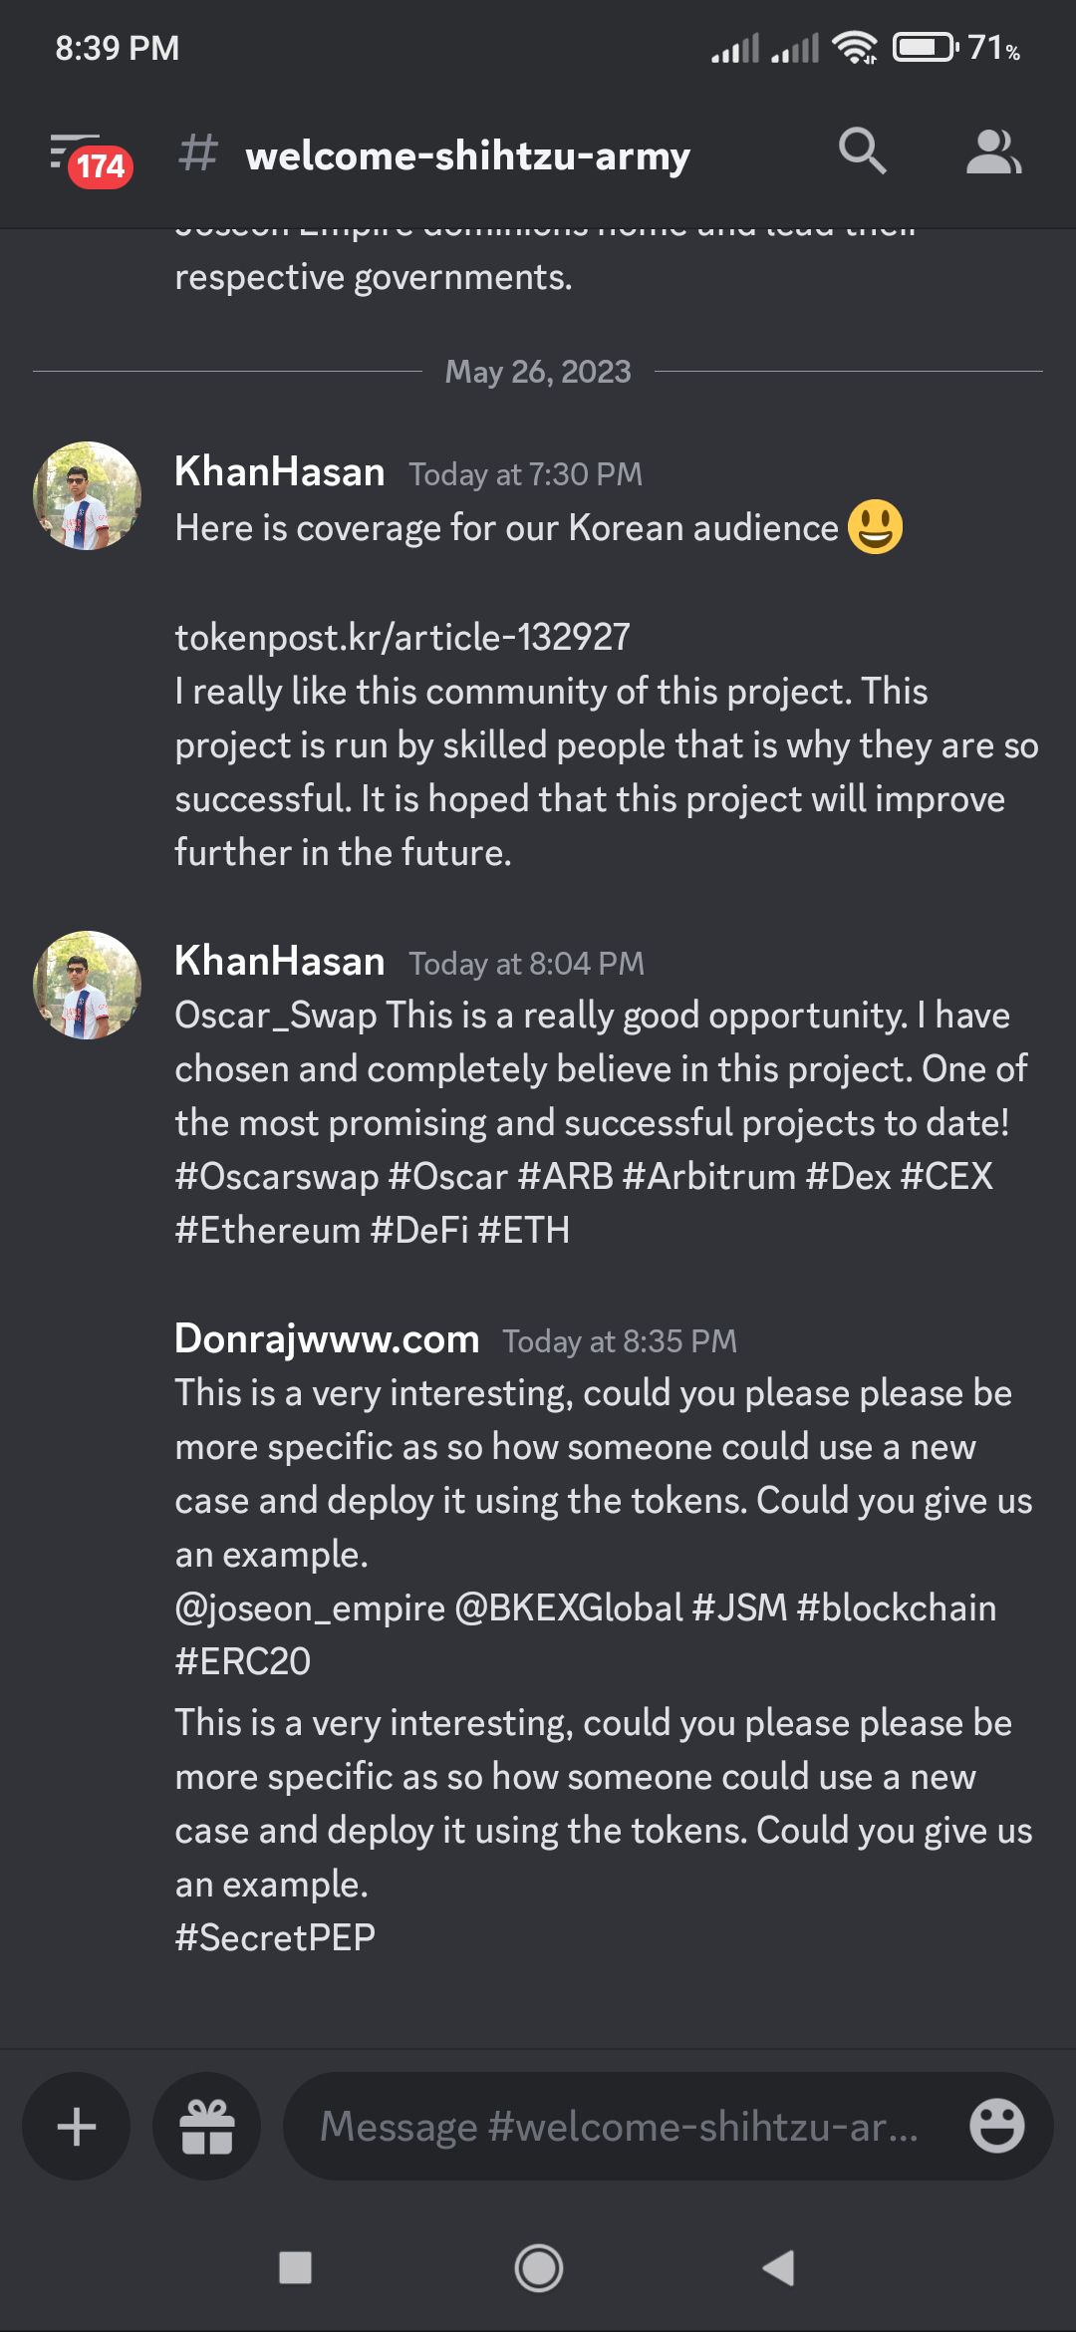Select the #SecretPEP message text

point(275,1937)
